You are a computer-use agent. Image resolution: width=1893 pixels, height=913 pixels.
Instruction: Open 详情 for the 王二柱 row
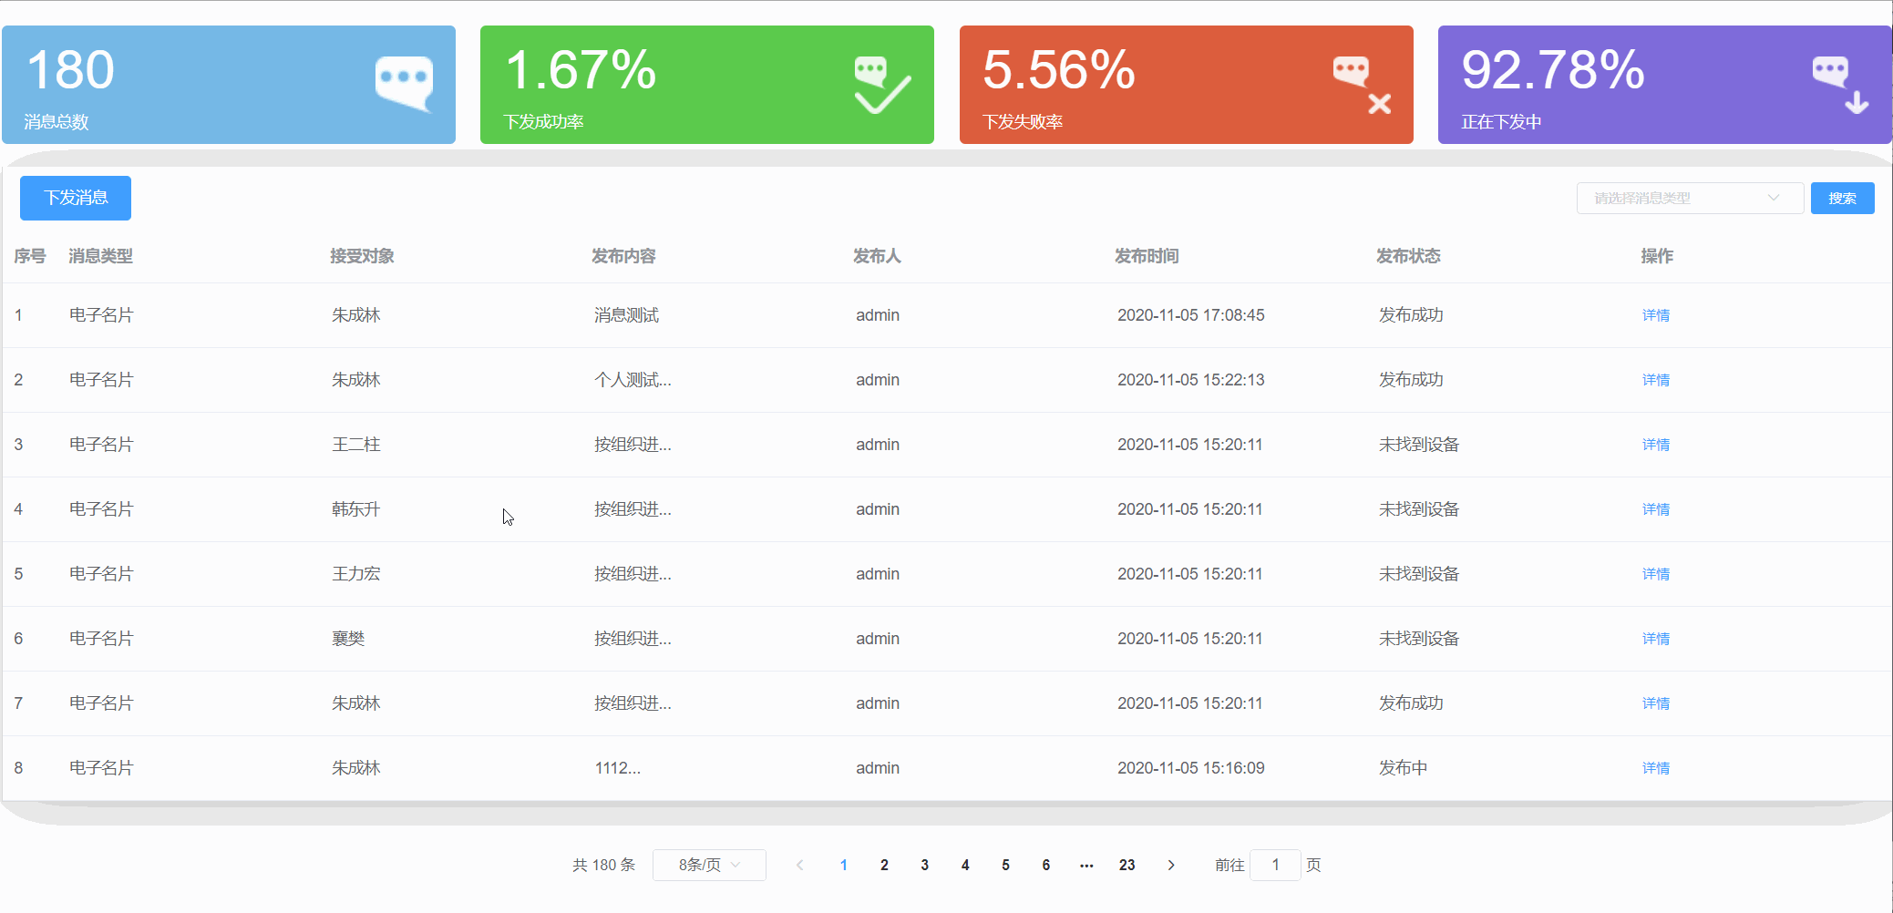tap(1655, 445)
